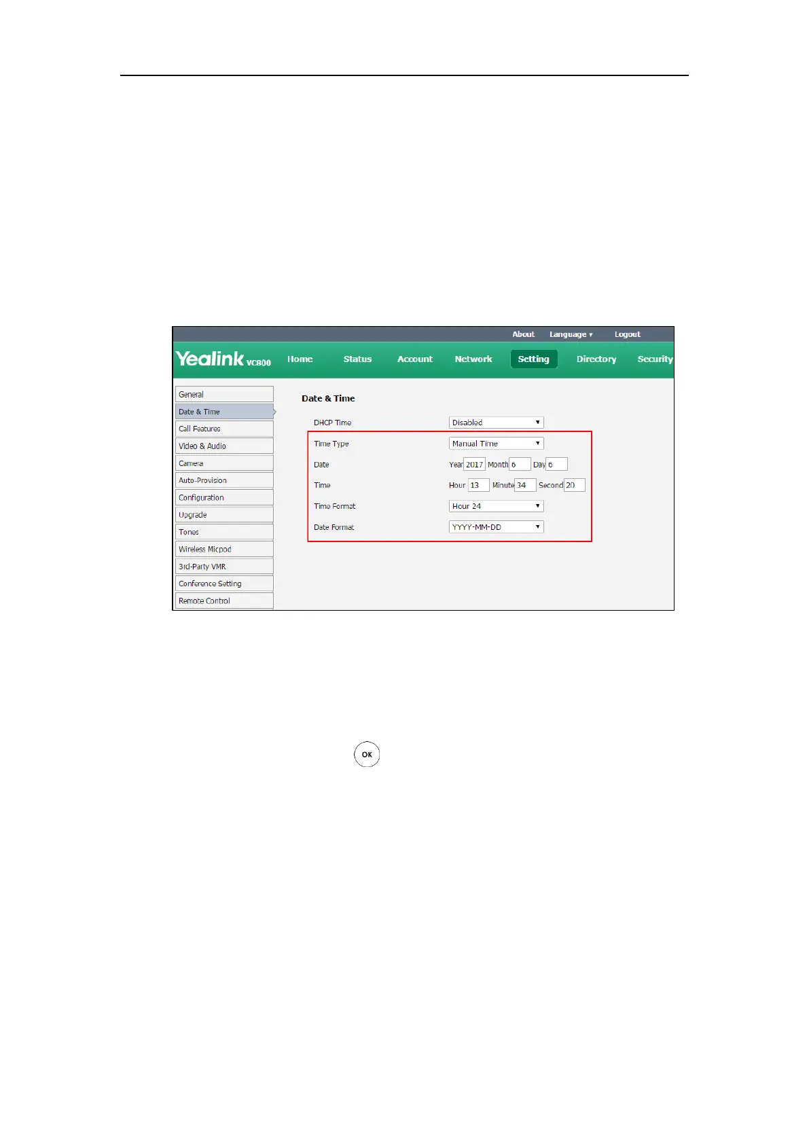Open the Directory tab

pyautogui.click(x=596, y=359)
